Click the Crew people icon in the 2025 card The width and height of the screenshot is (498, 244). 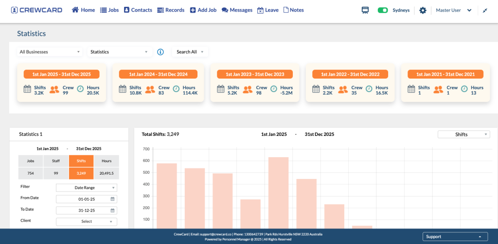(54, 89)
